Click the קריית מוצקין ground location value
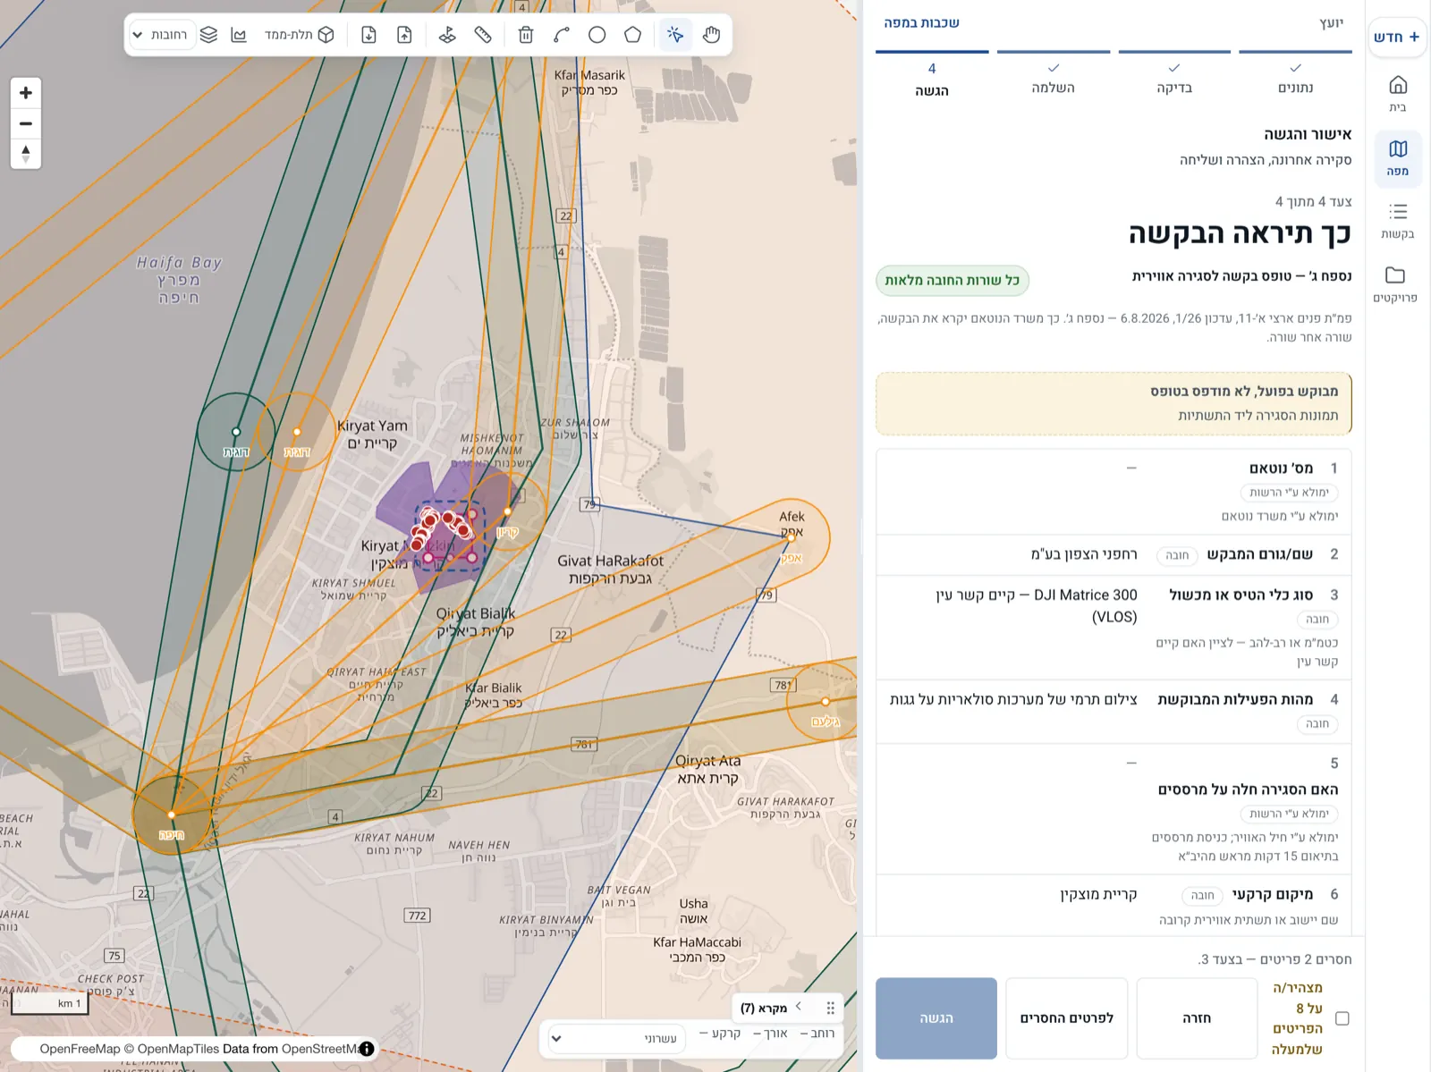Screen dimensions: 1431x1072 point(1098,894)
